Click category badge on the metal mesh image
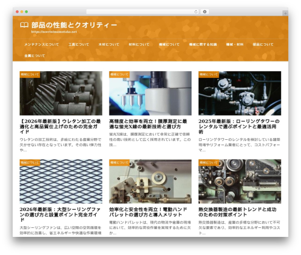The image size is (301, 255). tap(29, 163)
